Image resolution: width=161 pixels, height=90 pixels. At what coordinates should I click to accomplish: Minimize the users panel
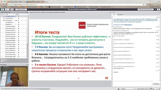(x=26, y=12)
